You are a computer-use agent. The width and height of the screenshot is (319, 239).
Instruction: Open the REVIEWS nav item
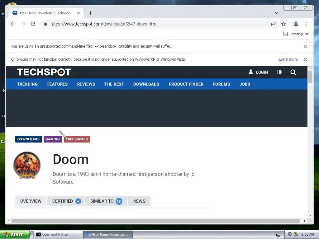coord(86,84)
